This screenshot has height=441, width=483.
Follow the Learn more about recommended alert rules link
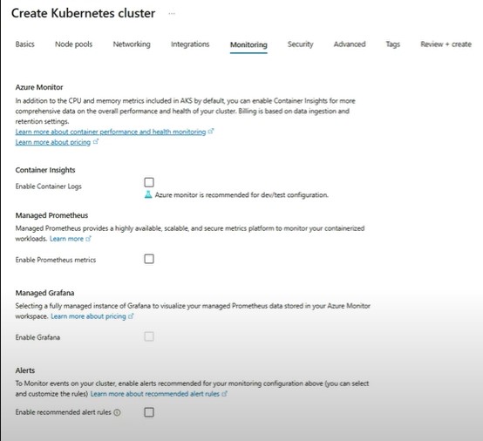pos(155,394)
